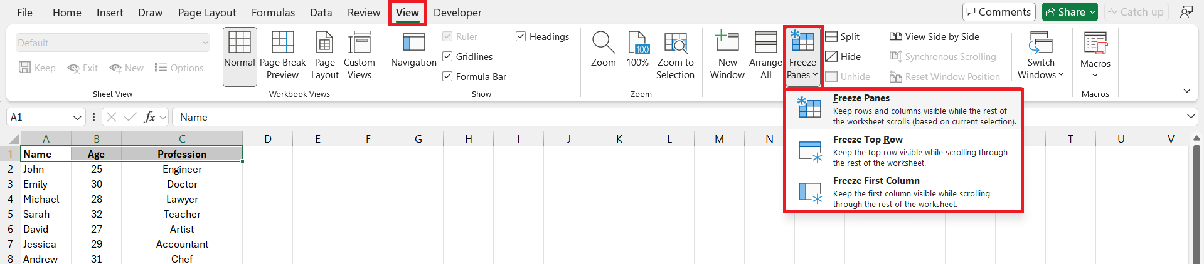Enable View Side by Side
This screenshot has height=264, width=1204.
[934, 37]
